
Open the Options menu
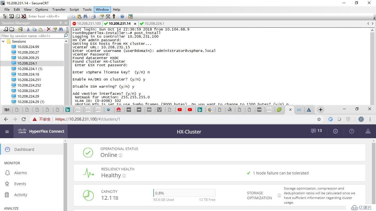pos(42,9)
